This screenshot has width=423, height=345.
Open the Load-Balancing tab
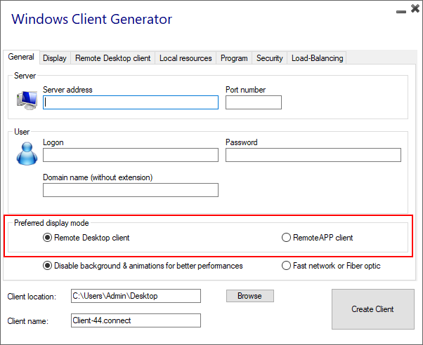pyautogui.click(x=317, y=58)
